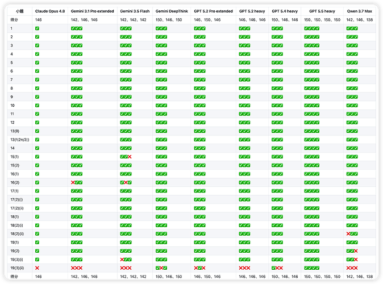Select the Gemini DeepThink column header
This screenshot has height=284, width=383.
tap(172, 11)
